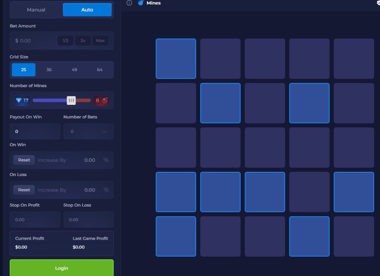The image size is (380, 276).
Task: Double the bet with 2x button
Action: coord(83,41)
